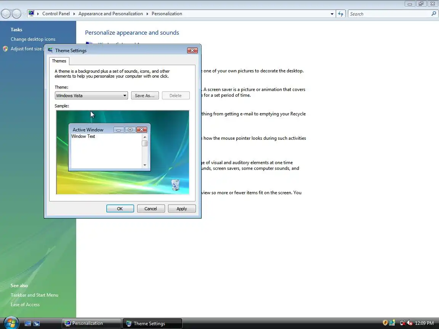The height and width of the screenshot is (329, 439).
Task: Click the shield icon beside Adjust font size
Action: [x=5, y=49]
